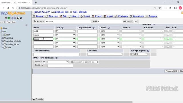Open the Export tab
Viewport: 183px width, 103px height.
point(97,16)
